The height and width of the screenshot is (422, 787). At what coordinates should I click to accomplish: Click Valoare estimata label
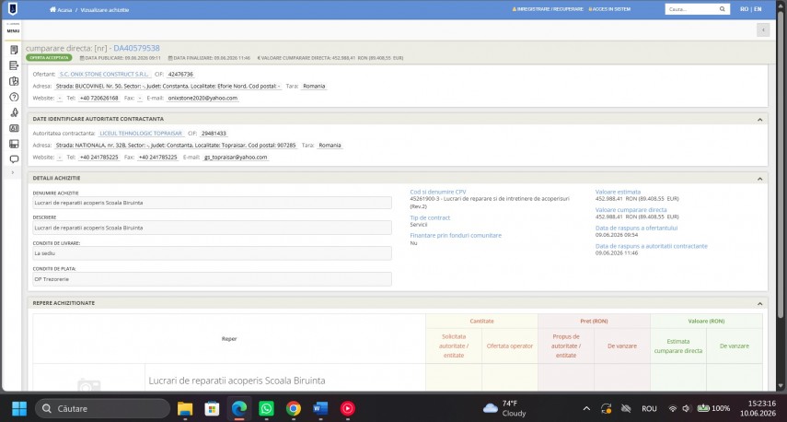(618, 192)
